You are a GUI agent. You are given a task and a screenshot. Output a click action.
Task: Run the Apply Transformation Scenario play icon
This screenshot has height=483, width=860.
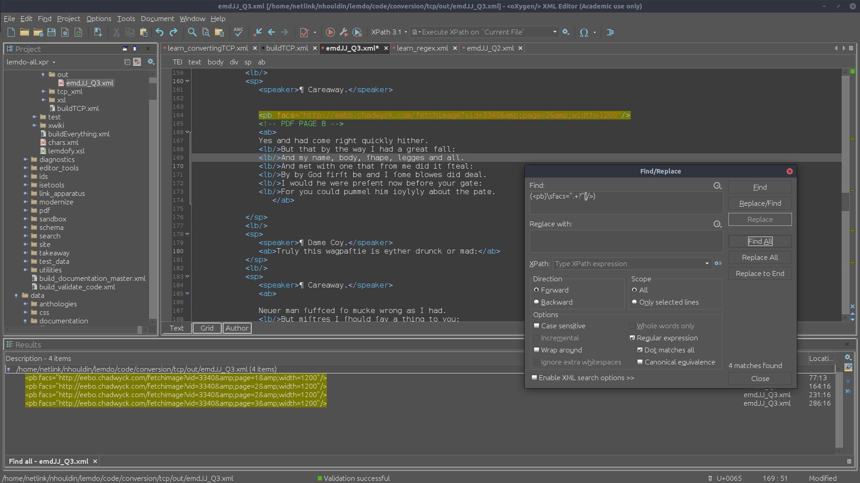330,32
